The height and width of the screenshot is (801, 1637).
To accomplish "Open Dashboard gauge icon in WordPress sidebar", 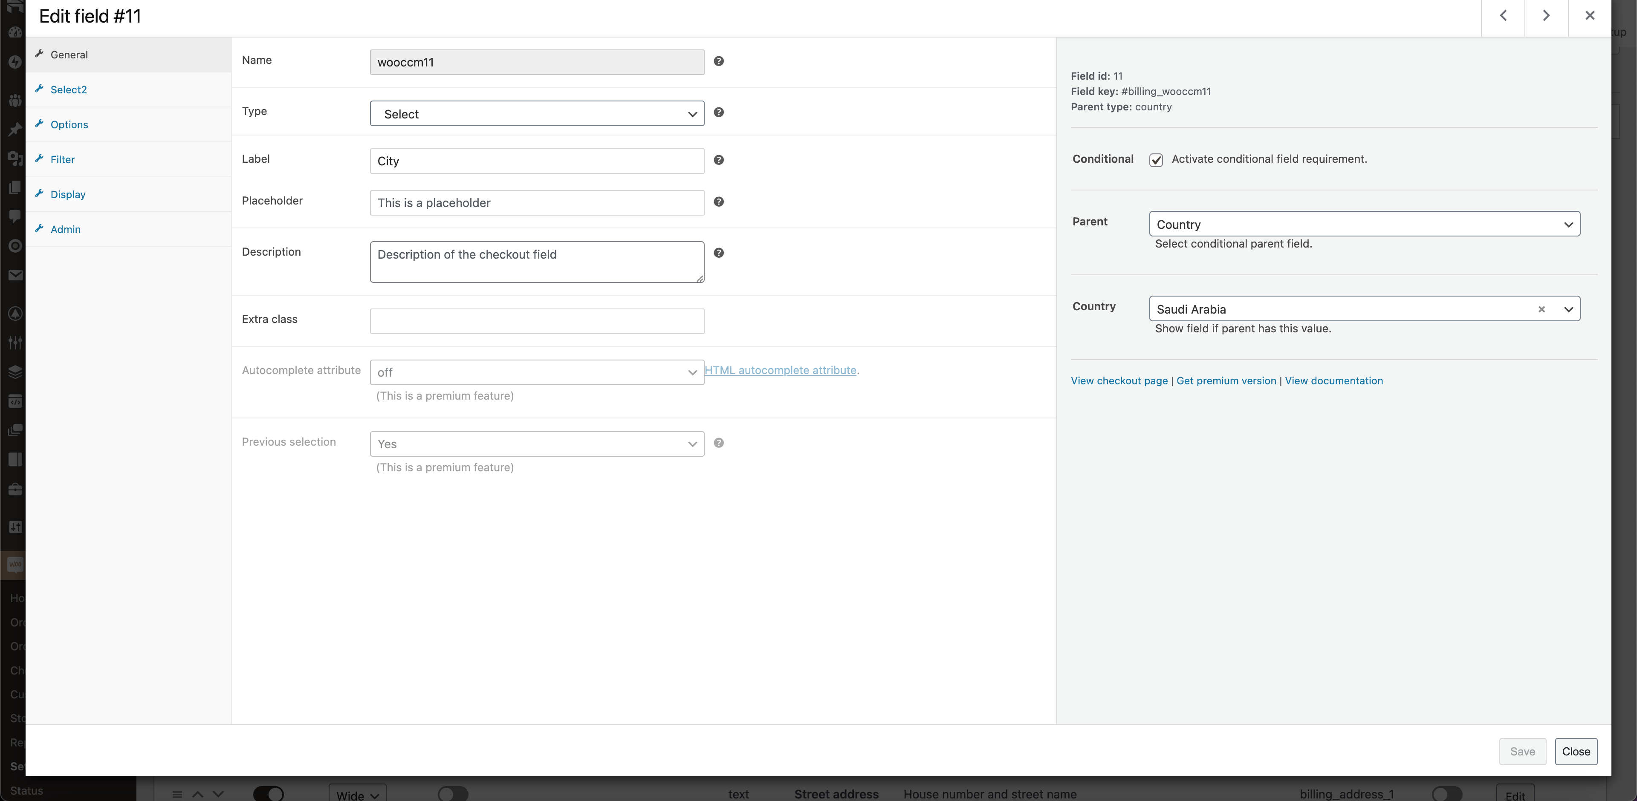I will tap(15, 33).
